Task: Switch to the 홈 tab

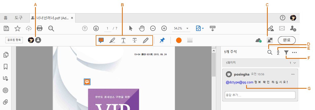Action: coord(6,18)
